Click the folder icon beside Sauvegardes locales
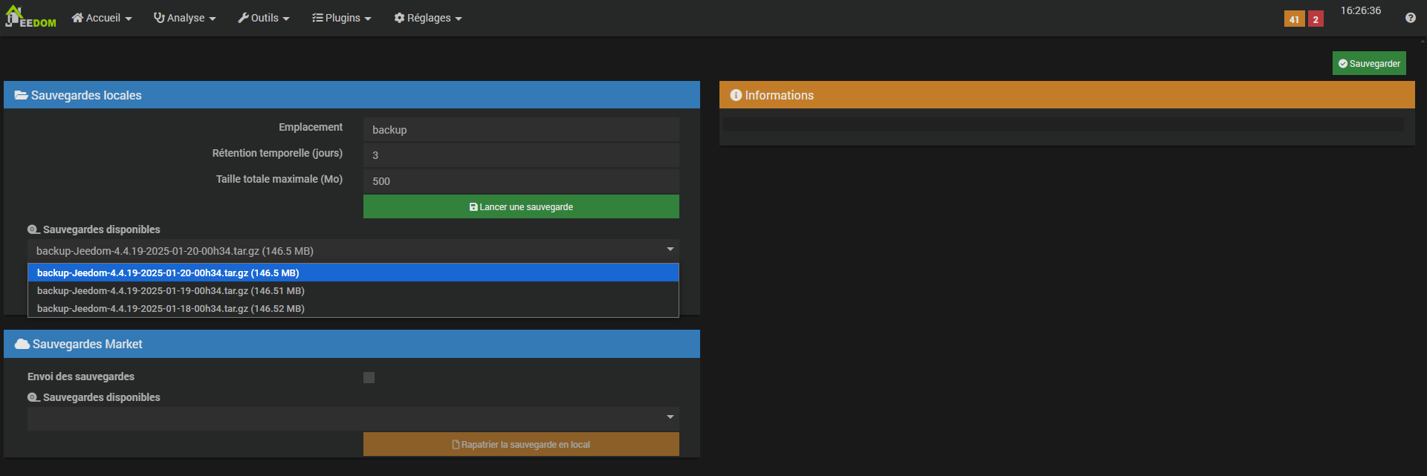This screenshot has height=476, width=1427. [x=22, y=95]
